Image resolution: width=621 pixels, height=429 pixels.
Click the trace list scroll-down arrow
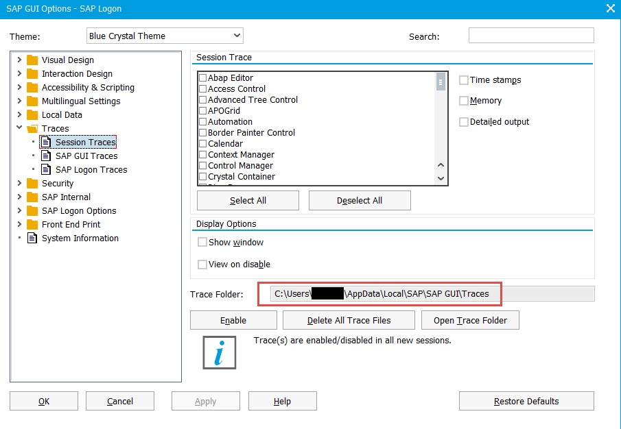point(441,178)
